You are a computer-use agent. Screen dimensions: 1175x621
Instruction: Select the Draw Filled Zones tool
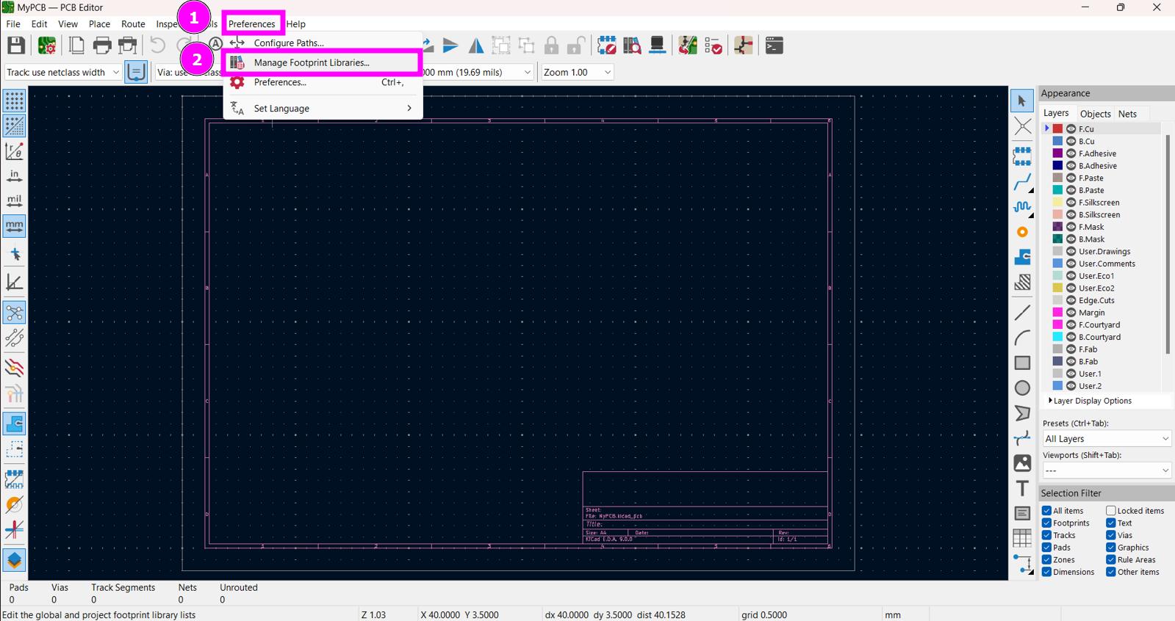1022,257
